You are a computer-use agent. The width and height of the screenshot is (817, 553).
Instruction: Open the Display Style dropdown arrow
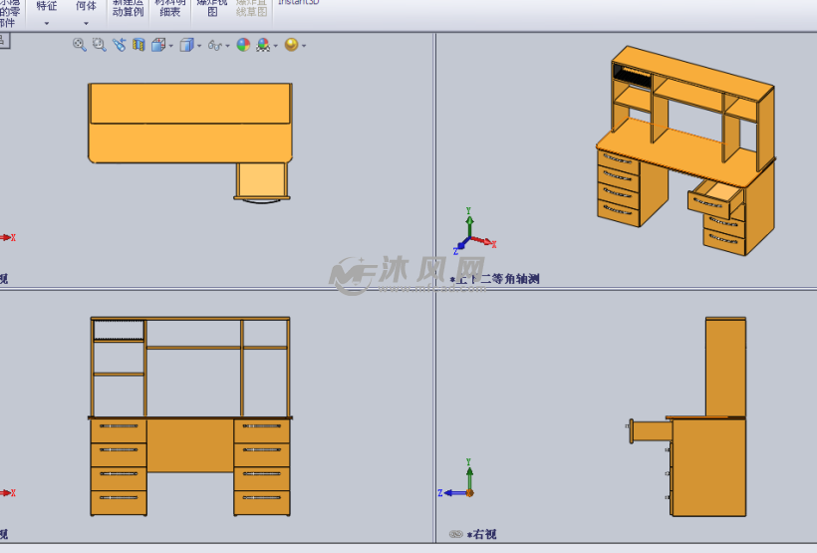click(x=199, y=46)
